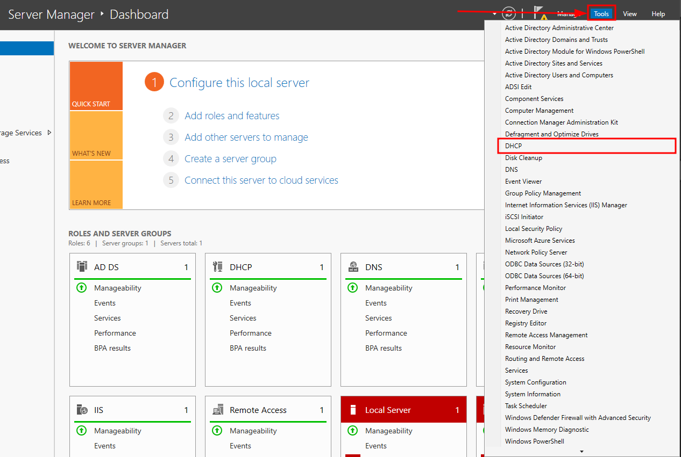Expand the Storage Services sidebar arrow
Image resolution: width=681 pixels, height=457 pixels.
point(49,133)
